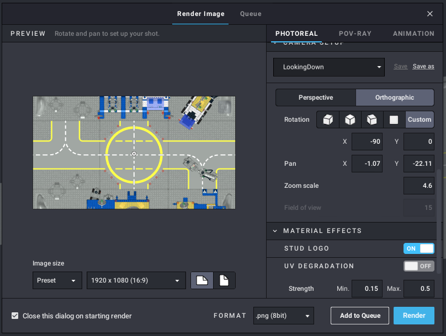Select the third cube rotation preset

pyautogui.click(x=372, y=120)
